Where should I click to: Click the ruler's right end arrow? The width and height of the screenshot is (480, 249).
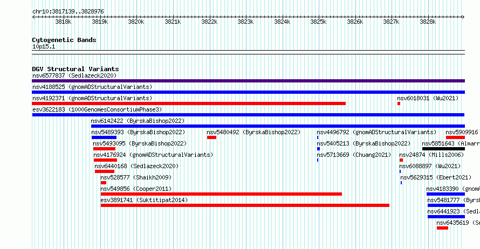[463, 17]
